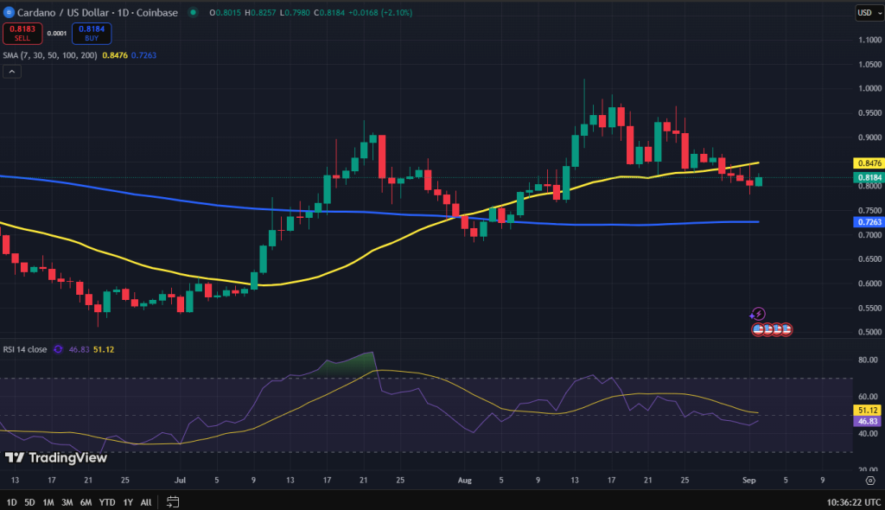Click the low price value L0.7980
This screenshot has width=885, height=510.
pos(295,12)
